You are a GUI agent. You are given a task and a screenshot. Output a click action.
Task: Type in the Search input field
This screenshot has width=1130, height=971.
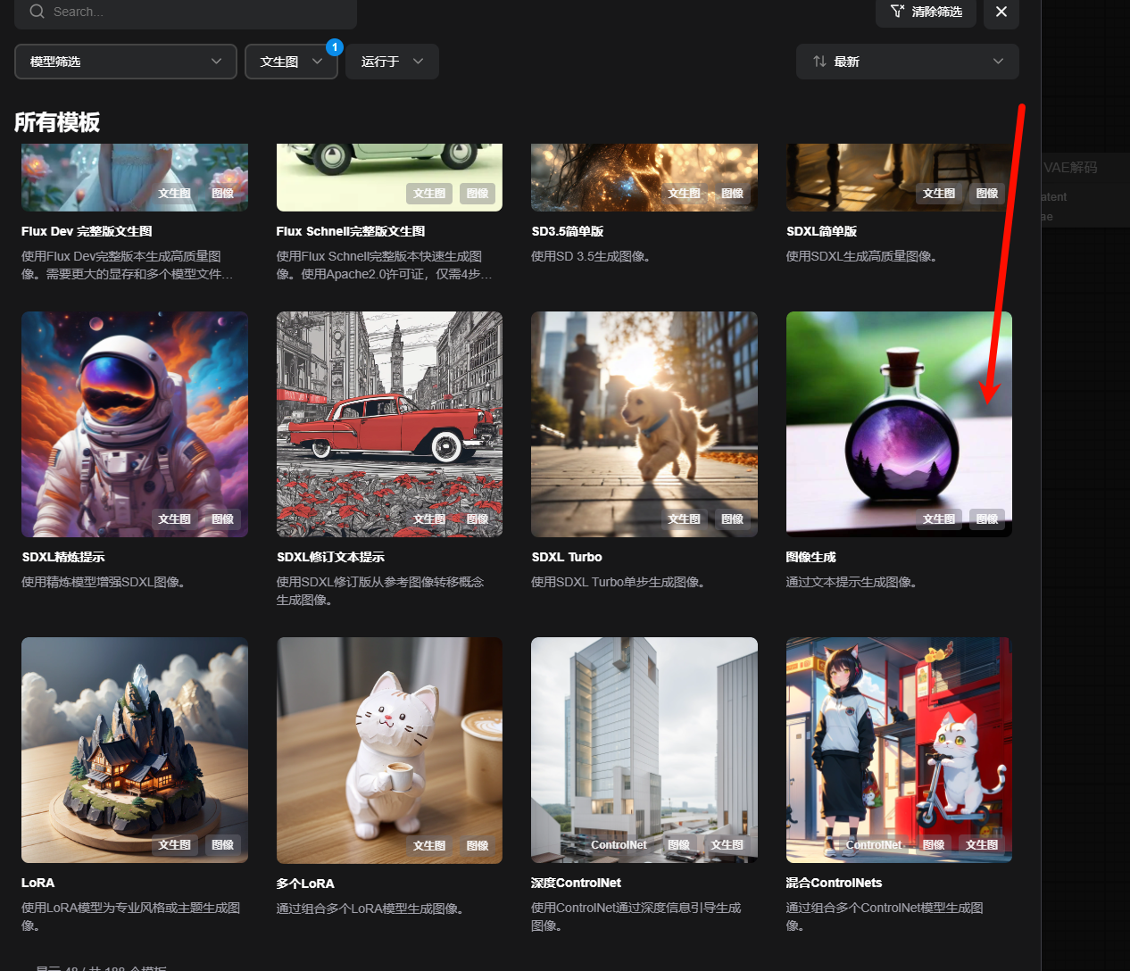pyautogui.click(x=196, y=12)
